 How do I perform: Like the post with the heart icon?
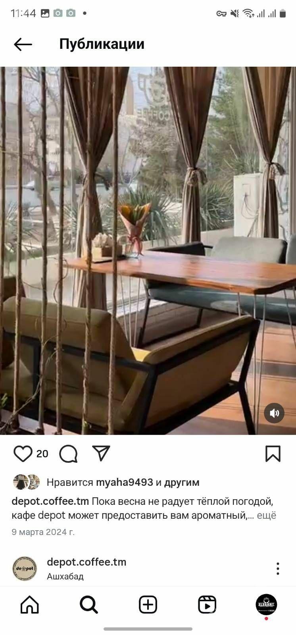(23, 454)
